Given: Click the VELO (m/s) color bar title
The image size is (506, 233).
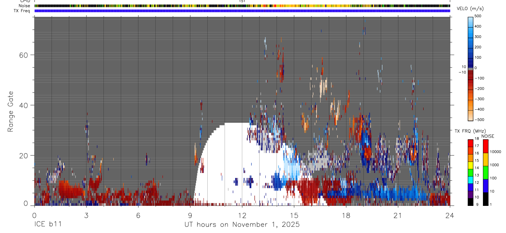Looking at the screenshot, I should click(470, 9).
